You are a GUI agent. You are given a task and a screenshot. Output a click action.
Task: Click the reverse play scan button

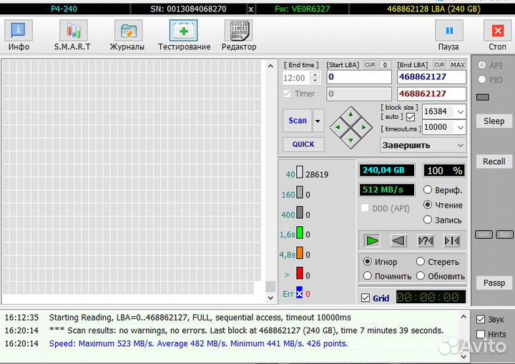point(398,241)
